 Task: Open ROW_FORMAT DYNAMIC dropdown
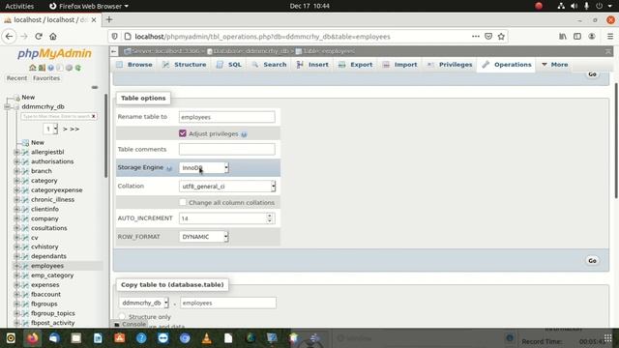(x=204, y=237)
